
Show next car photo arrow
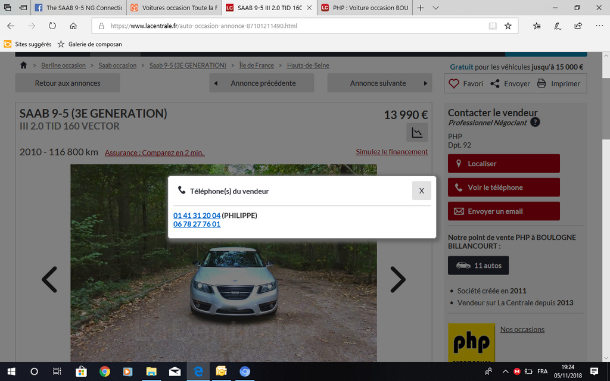(398, 279)
